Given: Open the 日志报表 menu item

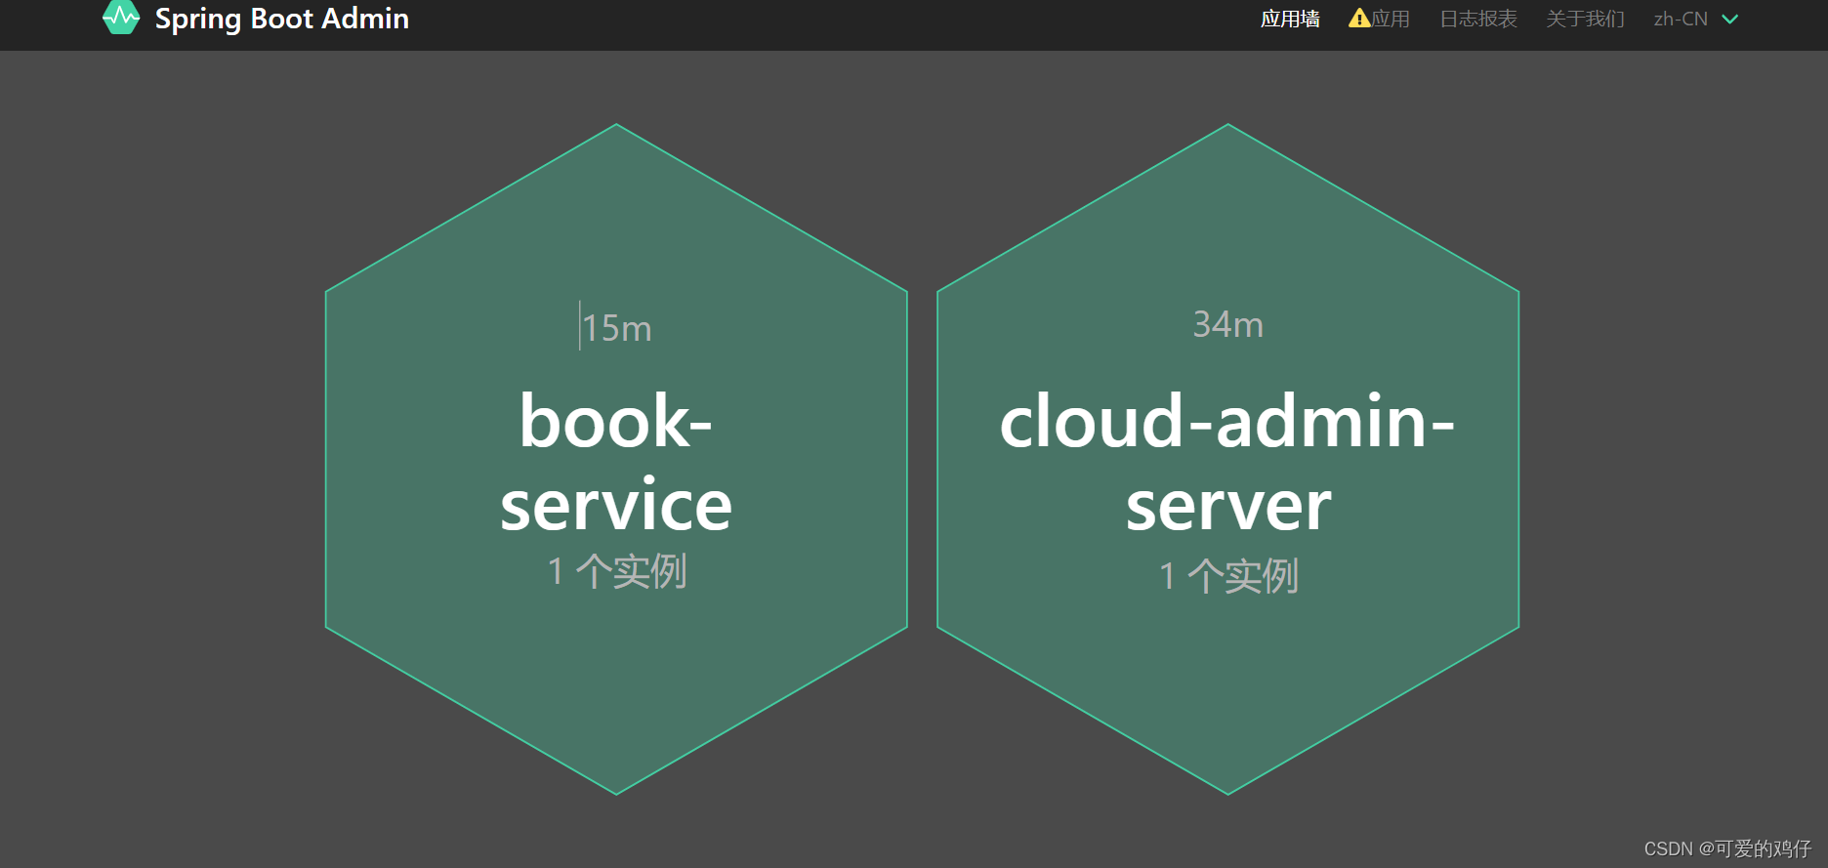Looking at the screenshot, I should tap(1478, 19).
